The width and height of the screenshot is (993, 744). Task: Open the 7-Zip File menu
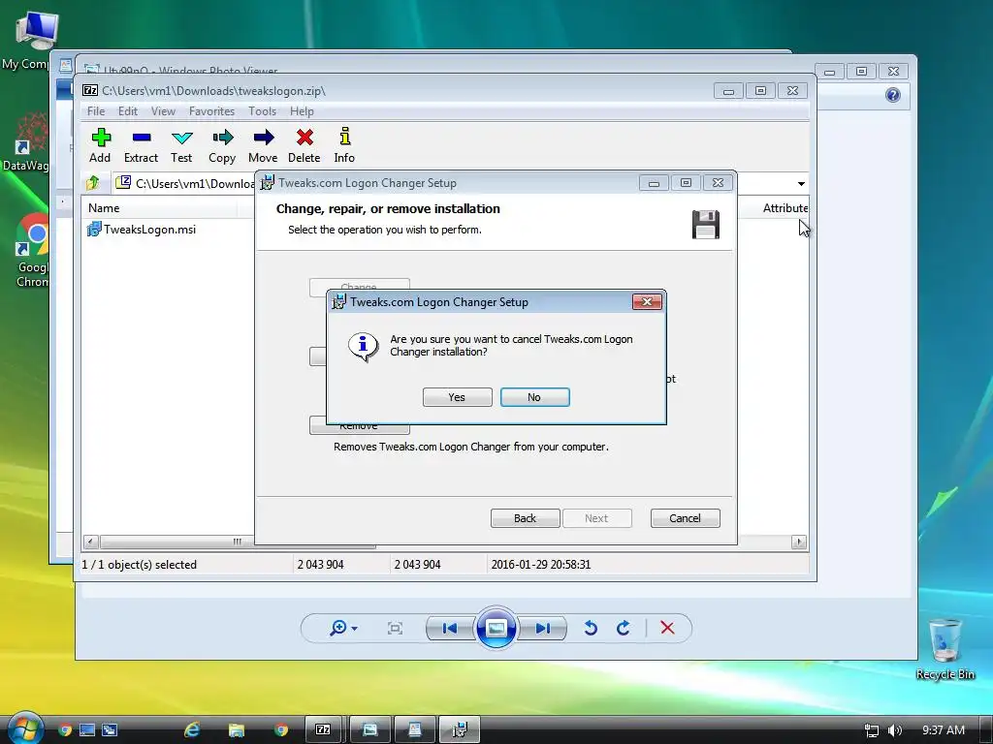tap(96, 111)
